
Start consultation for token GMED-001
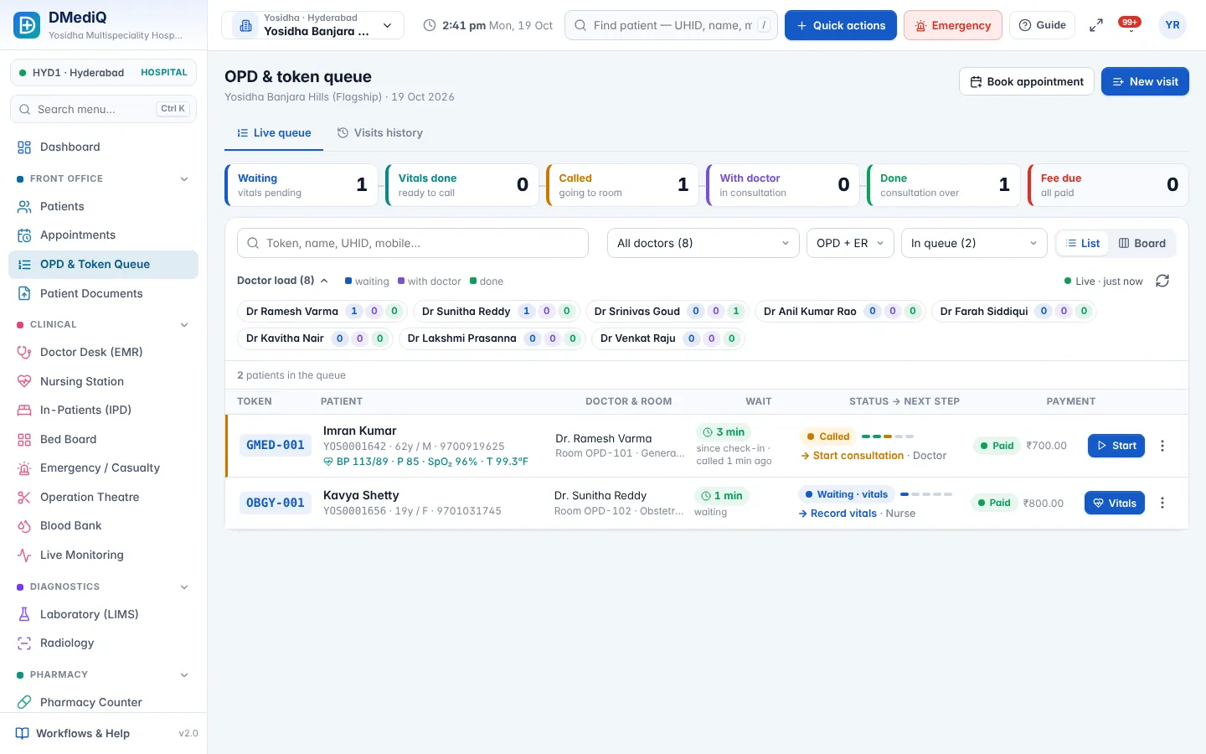point(1116,446)
